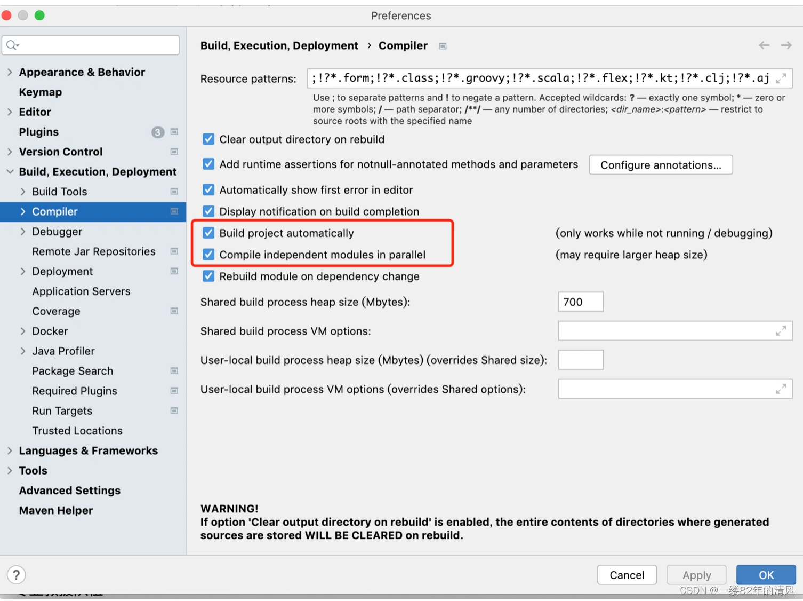The image size is (803, 601).
Task: Click the project-level icon beside Plugins
Action: coord(174,132)
